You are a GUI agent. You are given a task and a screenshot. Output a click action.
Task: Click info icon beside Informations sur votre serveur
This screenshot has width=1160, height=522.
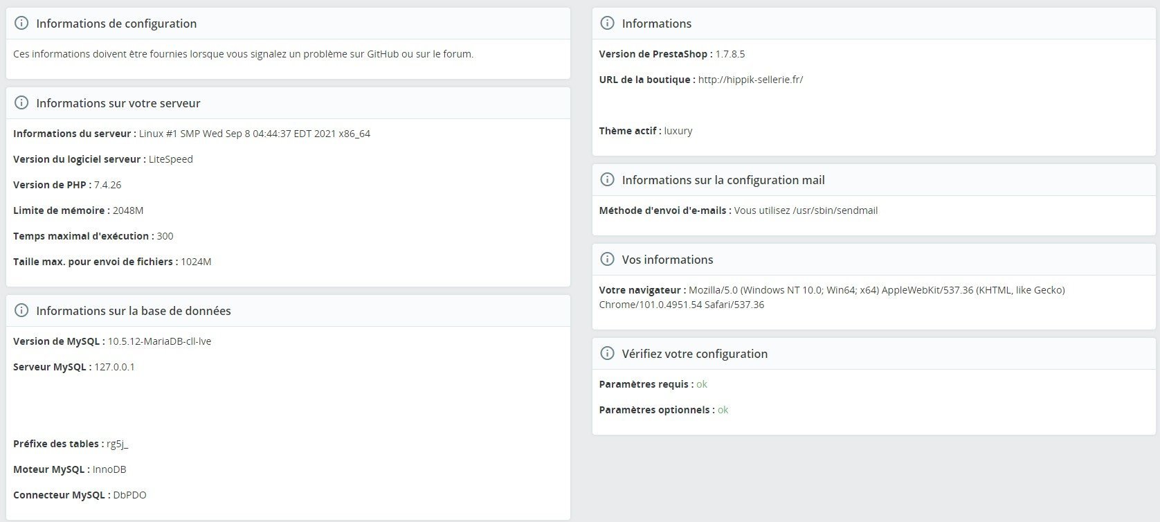pyautogui.click(x=21, y=103)
